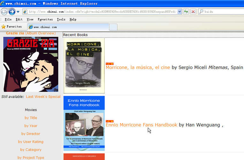Click the Morricone, la música, el cine cover
The height and width of the screenshot is (160, 244).
(x=84, y=66)
